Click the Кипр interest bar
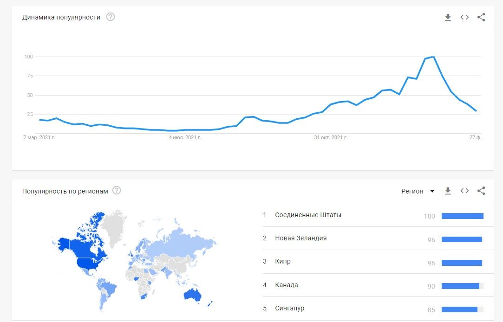Viewport: 503px width, 322px height. [x=462, y=262]
